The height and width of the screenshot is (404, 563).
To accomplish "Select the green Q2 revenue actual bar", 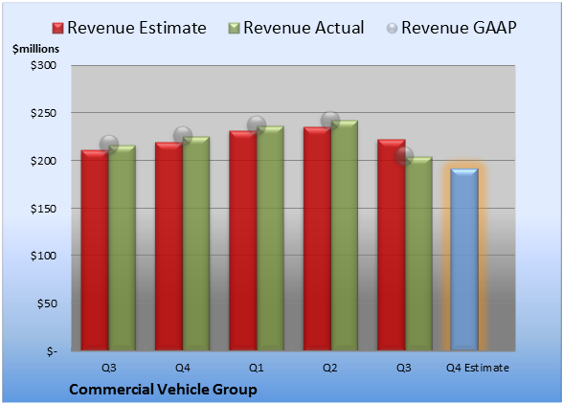I will tap(345, 236).
